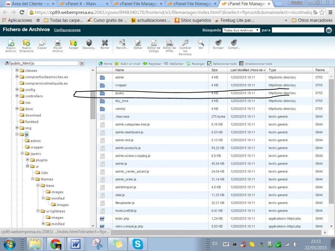
Task: Select the Copiar toolbar icon
Action: click(42, 44)
